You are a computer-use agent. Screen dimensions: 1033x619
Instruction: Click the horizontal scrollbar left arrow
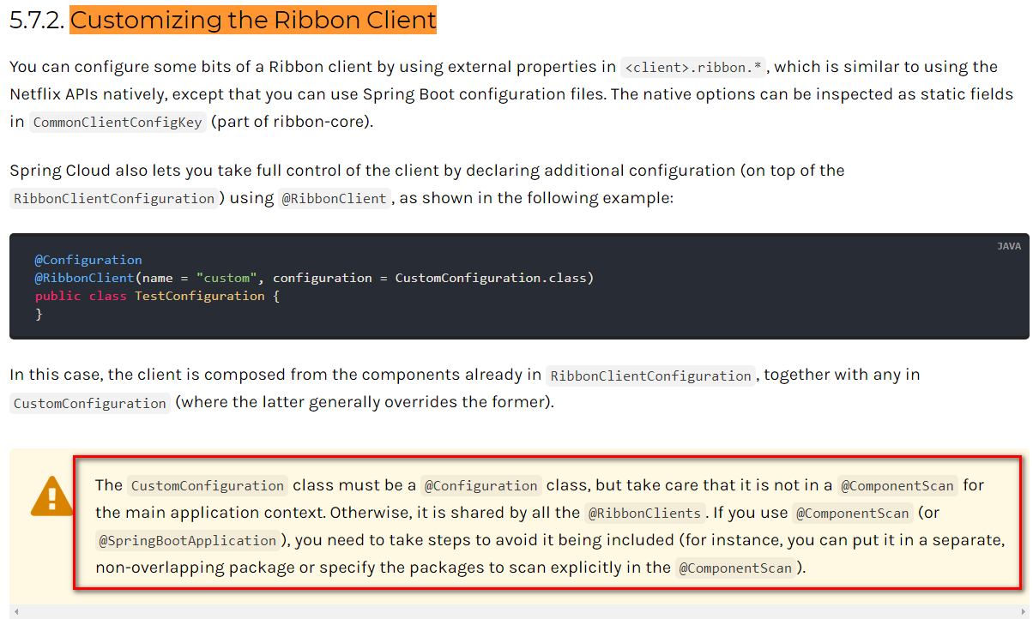click(15, 612)
